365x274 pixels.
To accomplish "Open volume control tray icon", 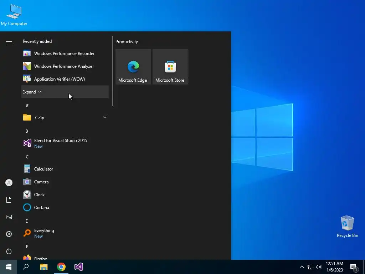I will pyautogui.click(x=319, y=267).
